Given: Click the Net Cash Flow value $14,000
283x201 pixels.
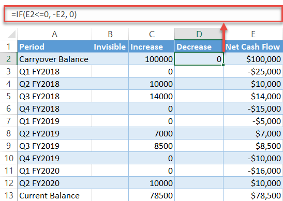Looking at the screenshot, I should [253, 96].
